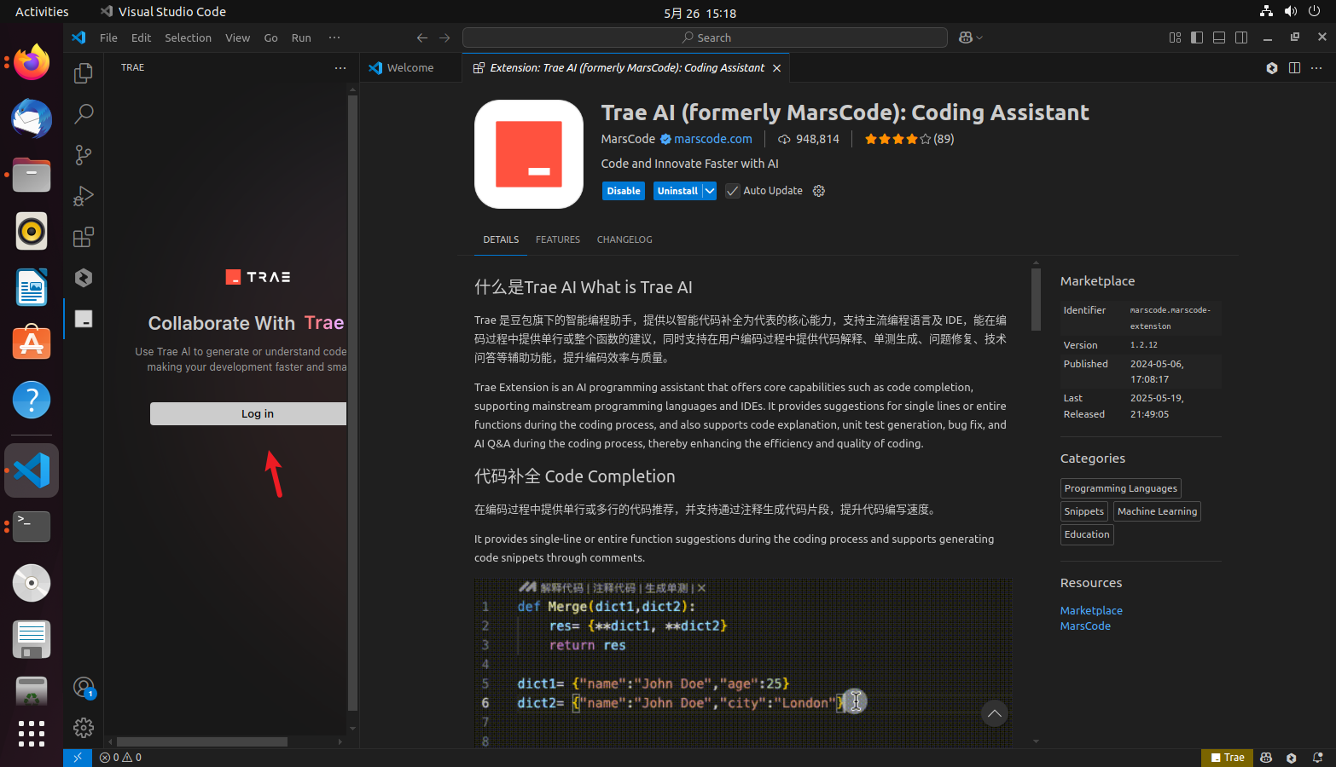The height and width of the screenshot is (767, 1336).
Task: Open the Source Control view
Action: click(83, 155)
